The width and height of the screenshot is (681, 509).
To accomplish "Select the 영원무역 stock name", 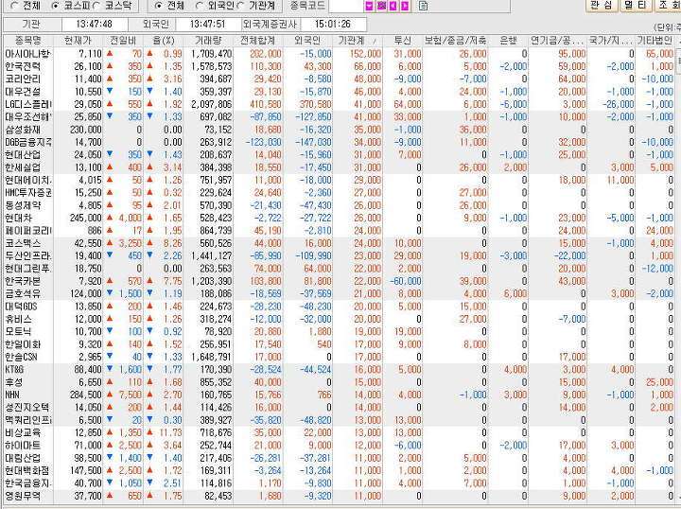I will (x=23, y=496).
